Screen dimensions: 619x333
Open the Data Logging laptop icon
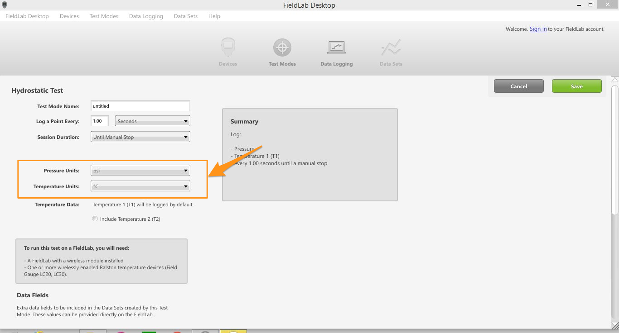[337, 48]
